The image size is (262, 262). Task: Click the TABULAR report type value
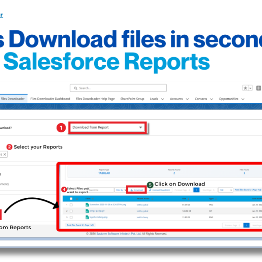point(104,173)
